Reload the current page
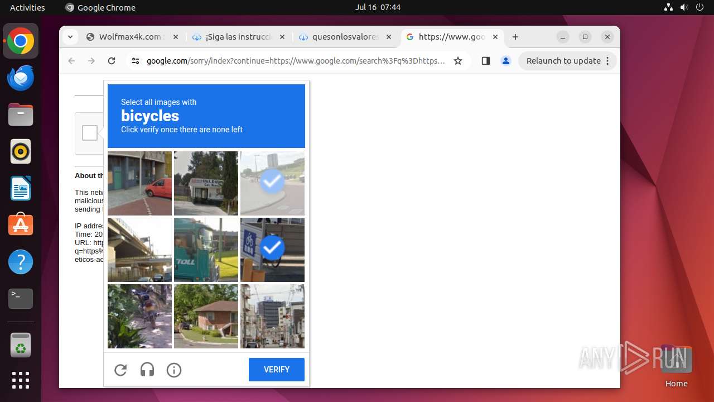Image resolution: width=714 pixels, height=402 pixels. coord(112,61)
